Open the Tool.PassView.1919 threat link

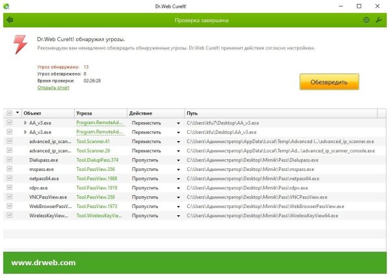[97, 188]
